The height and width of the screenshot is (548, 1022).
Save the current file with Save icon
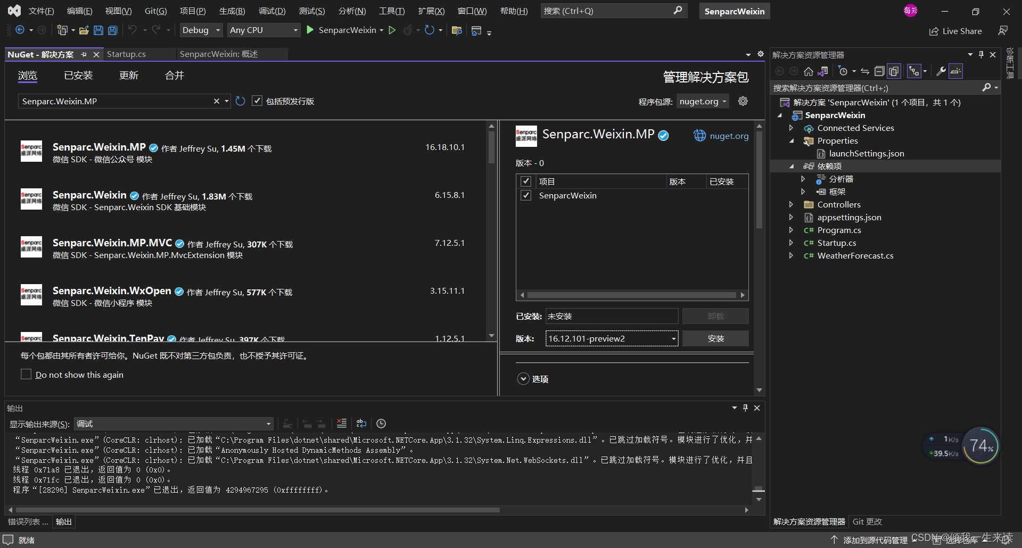[98, 30]
